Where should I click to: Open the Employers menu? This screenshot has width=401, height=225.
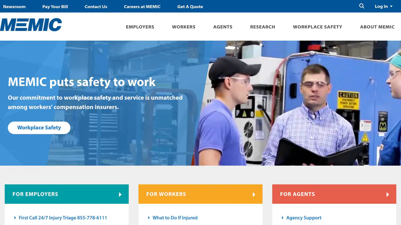140,27
